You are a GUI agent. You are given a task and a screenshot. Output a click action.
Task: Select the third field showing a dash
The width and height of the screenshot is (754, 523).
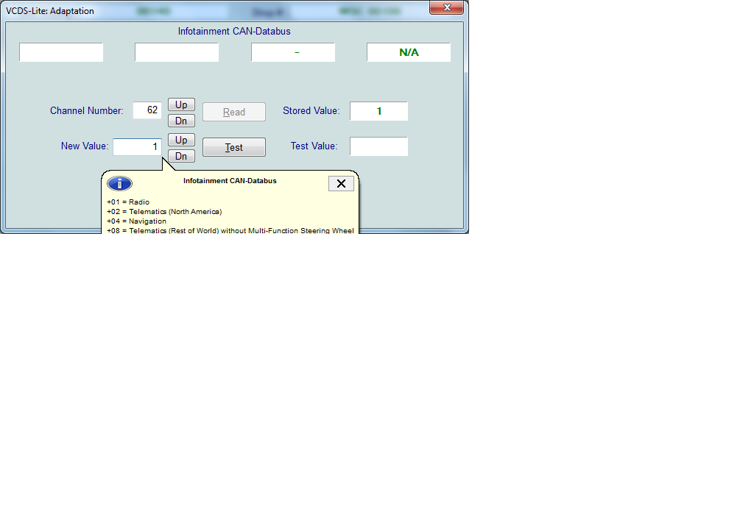pyautogui.click(x=293, y=52)
